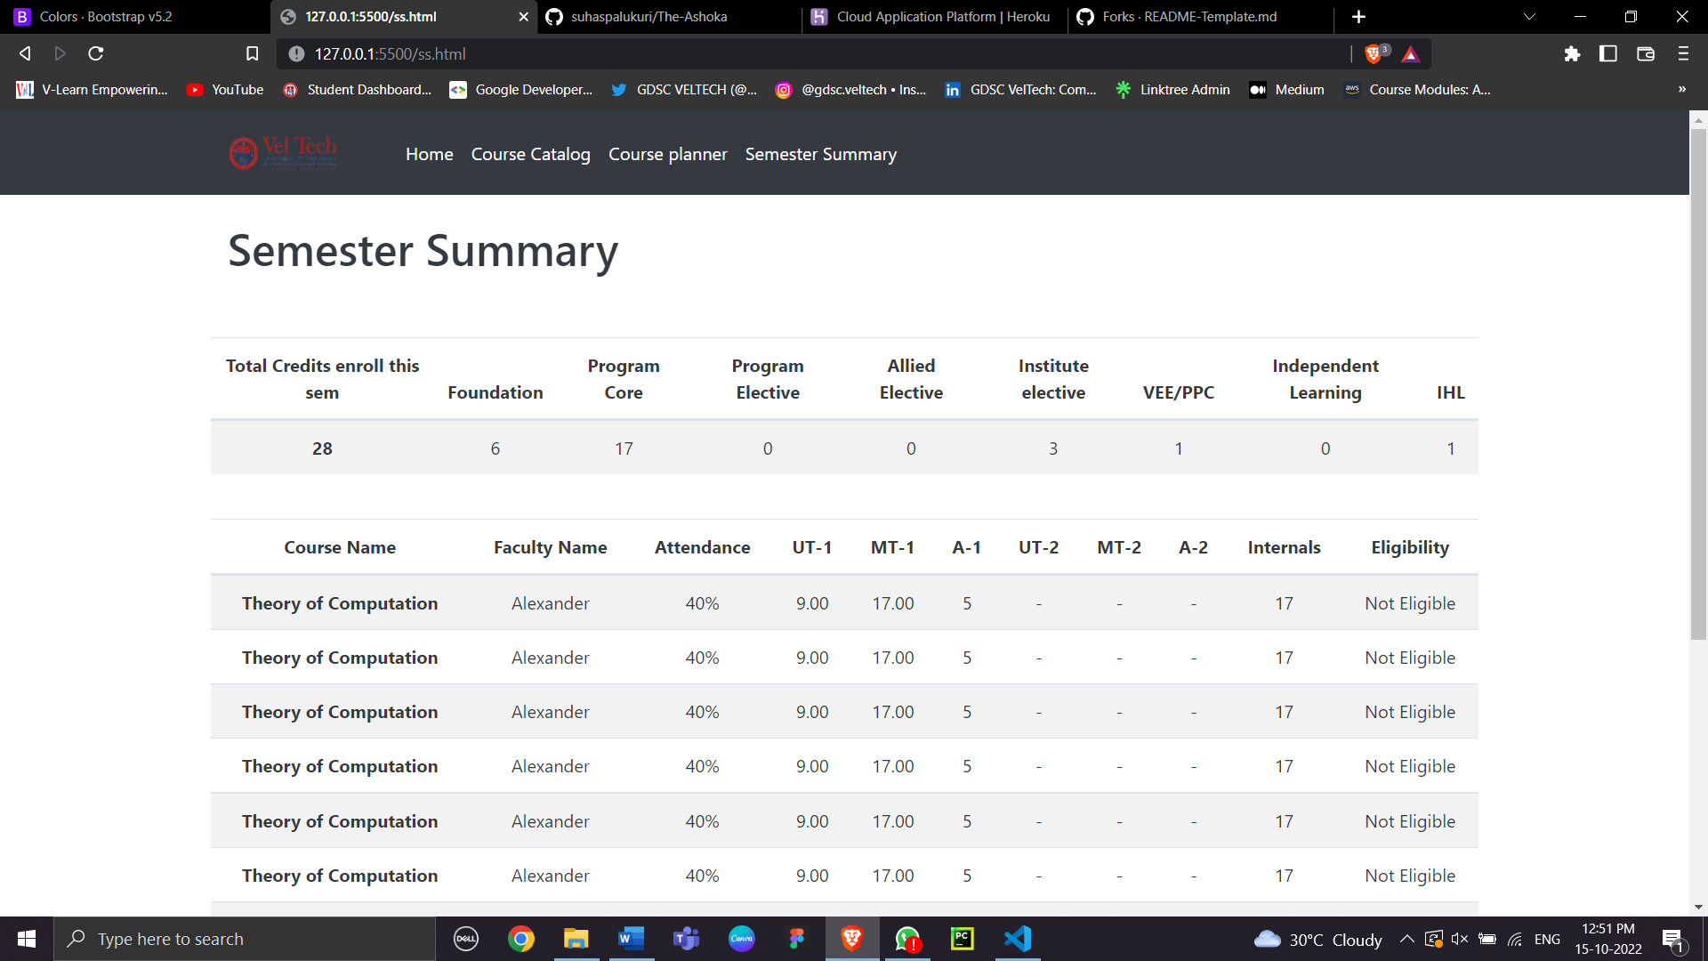
Task: Click the Semester Summary nav link
Action: (x=820, y=154)
